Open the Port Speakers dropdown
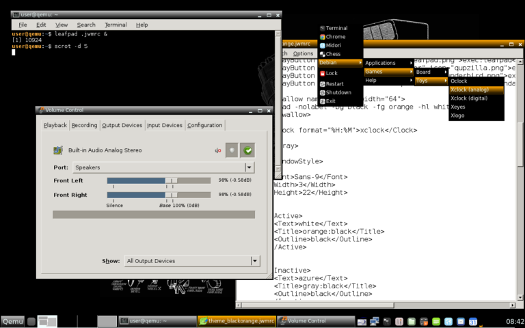 [163, 167]
